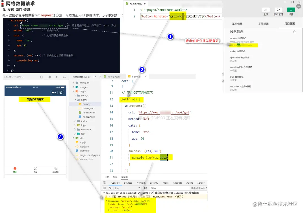Screen dimensions: 304x213
Task: Open version management (版本管理) icon
Action: pyautogui.click(x=278, y=10)
